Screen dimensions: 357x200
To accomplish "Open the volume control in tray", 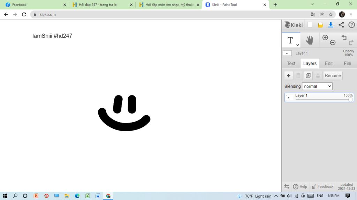I will pyautogui.click(x=289, y=196).
